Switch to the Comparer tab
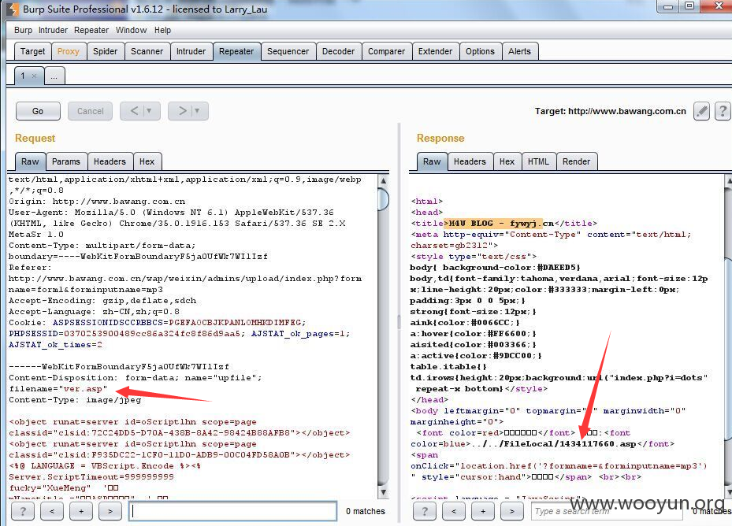Image resolution: width=732 pixels, height=526 pixels. click(x=387, y=51)
